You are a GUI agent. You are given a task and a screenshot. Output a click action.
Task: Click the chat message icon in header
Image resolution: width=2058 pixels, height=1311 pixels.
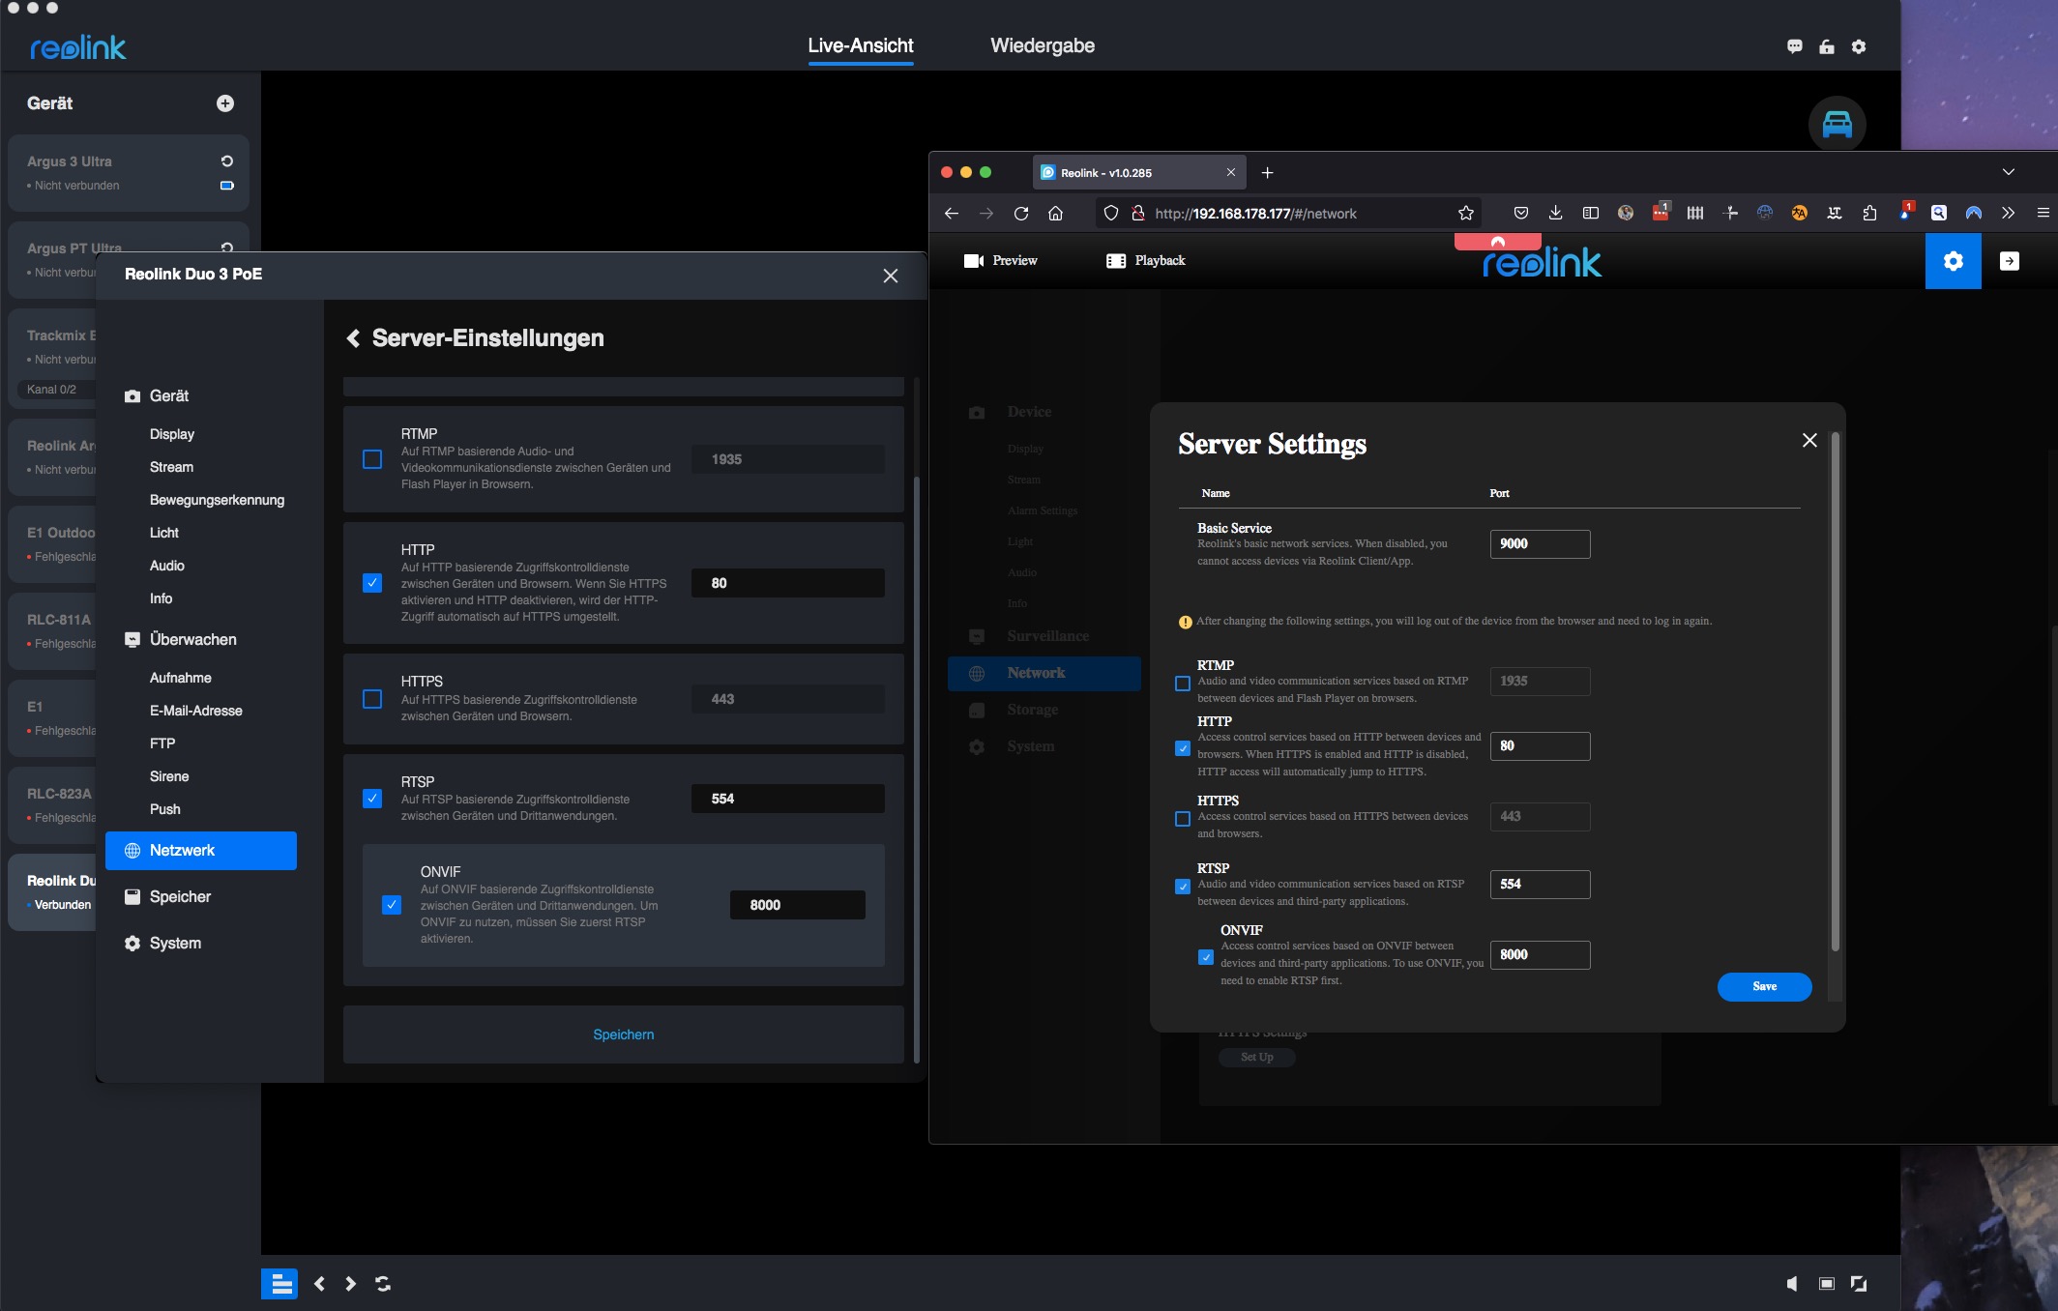click(1795, 46)
